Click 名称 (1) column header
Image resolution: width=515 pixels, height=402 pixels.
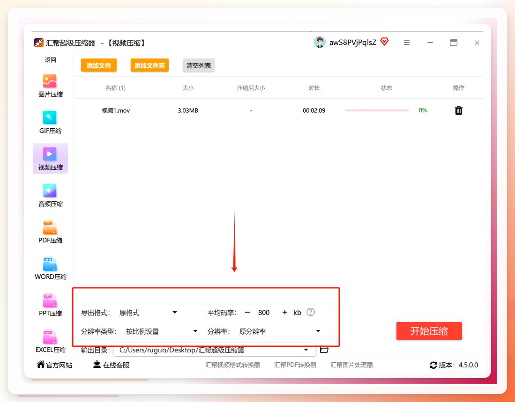(x=115, y=88)
